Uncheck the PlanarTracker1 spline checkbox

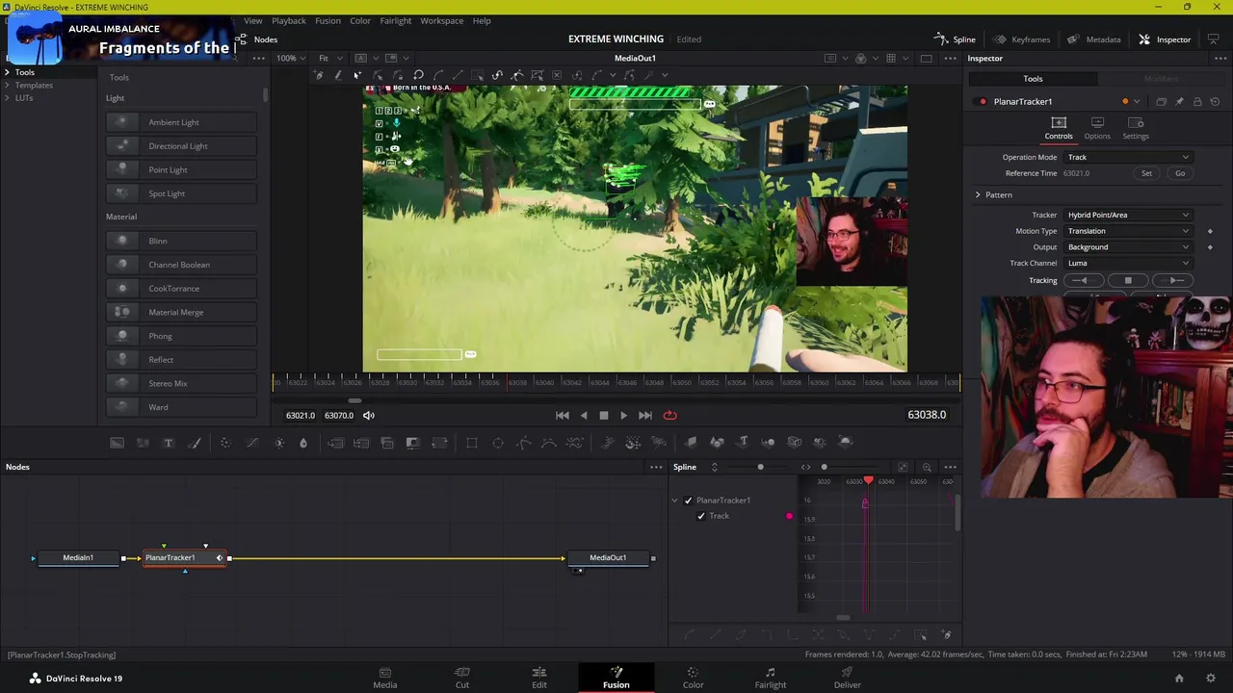point(688,500)
